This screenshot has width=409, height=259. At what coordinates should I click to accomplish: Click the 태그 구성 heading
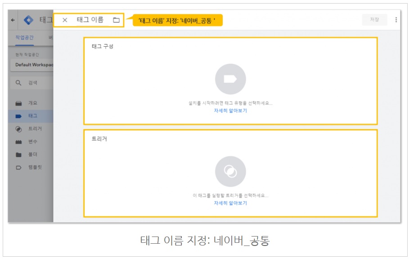coord(103,46)
